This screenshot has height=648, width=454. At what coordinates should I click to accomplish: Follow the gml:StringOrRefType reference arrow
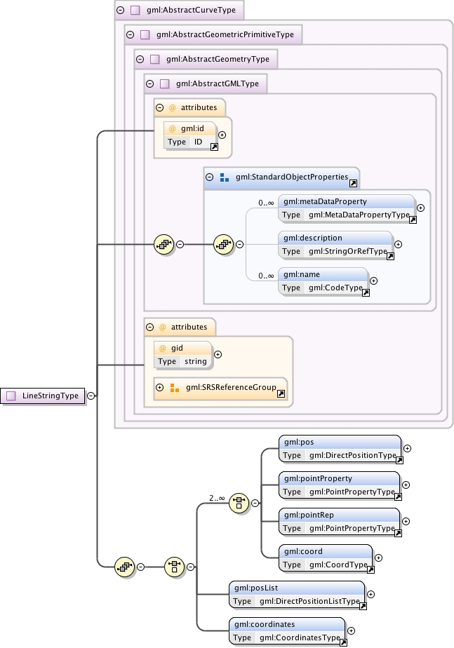(x=390, y=256)
